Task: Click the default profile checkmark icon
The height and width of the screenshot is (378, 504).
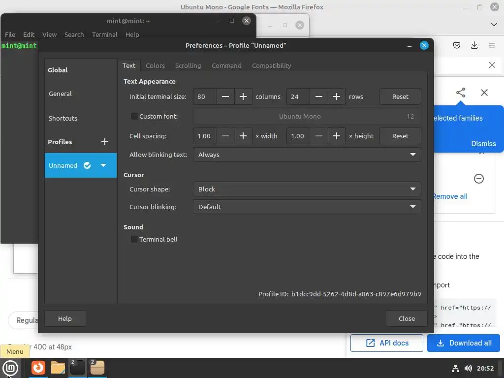Action: (87, 165)
